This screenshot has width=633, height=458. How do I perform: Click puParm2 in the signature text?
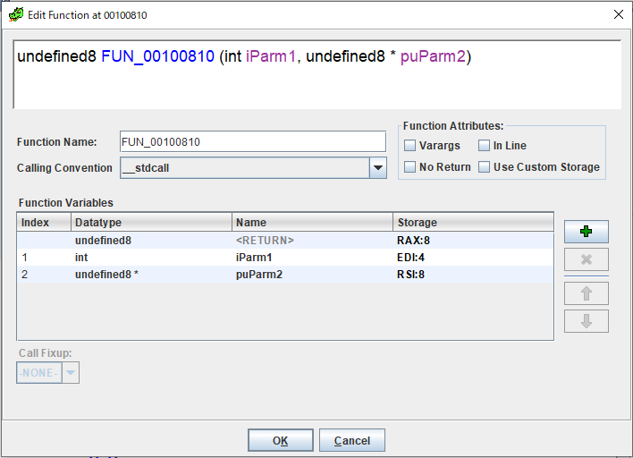(433, 56)
